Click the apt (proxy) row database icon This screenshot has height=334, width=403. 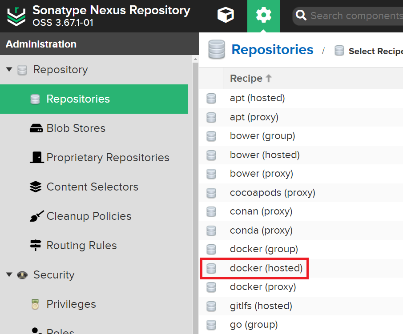click(211, 118)
